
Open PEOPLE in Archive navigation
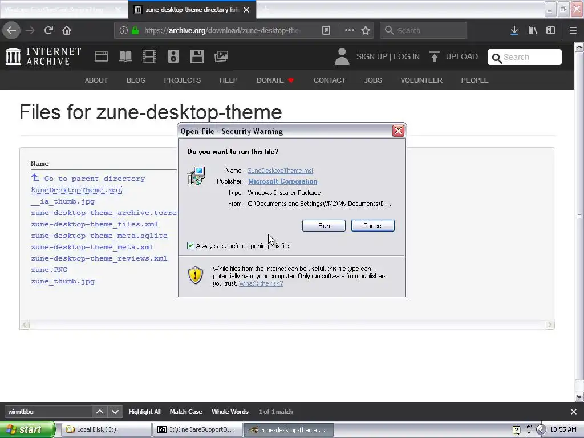point(474,80)
